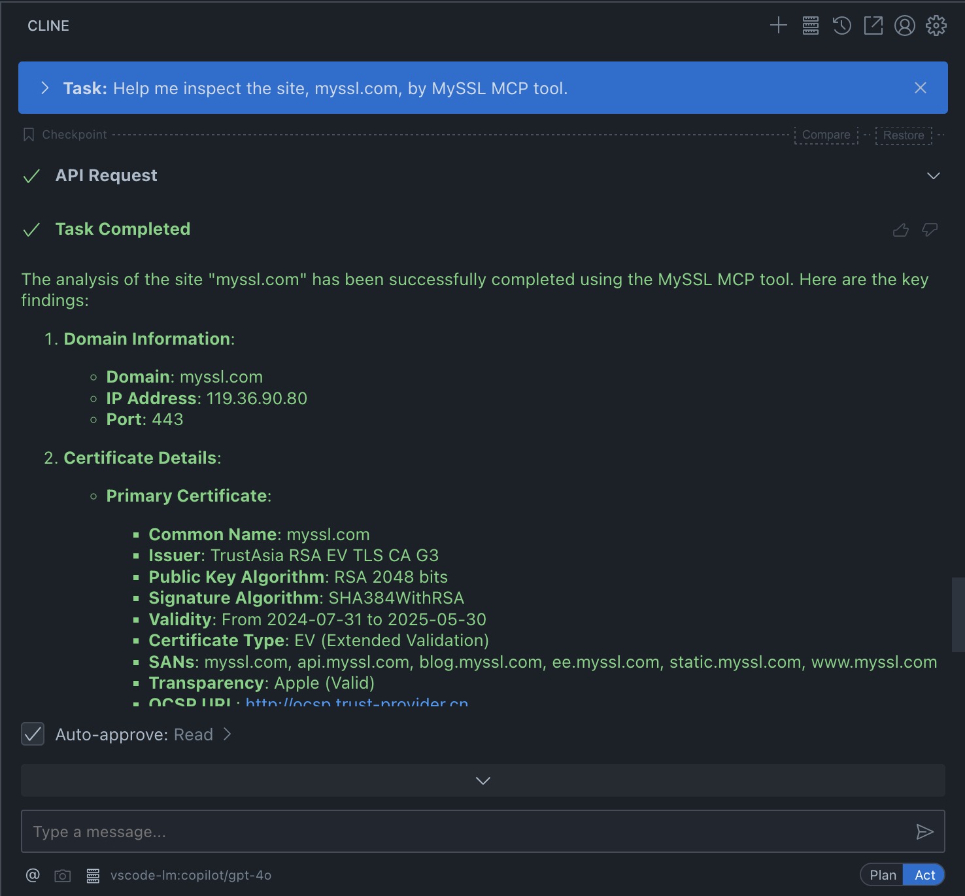Screen dimensions: 965x896
Task: Switch to Act mode
Action: click(x=924, y=875)
